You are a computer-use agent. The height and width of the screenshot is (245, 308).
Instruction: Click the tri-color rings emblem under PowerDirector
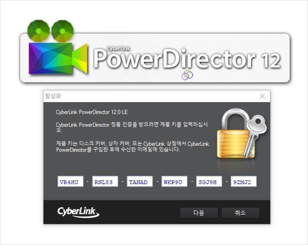pos(187,75)
